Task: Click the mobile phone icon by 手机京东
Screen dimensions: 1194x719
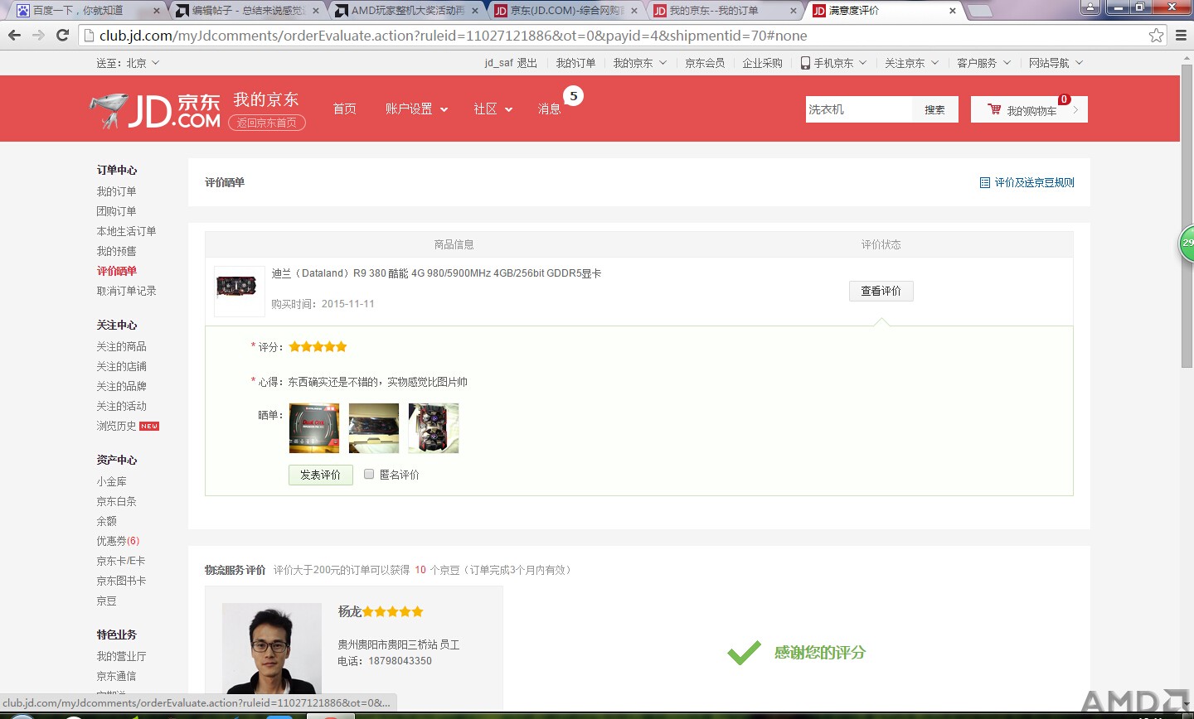Action: point(805,63)
